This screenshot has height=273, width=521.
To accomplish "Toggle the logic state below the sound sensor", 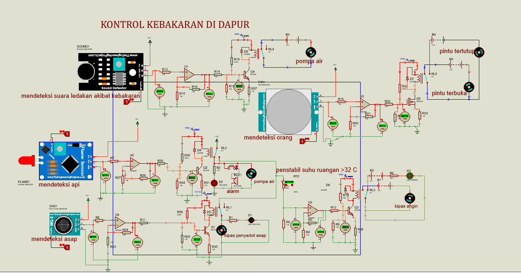I will click(x=126, y=102).
